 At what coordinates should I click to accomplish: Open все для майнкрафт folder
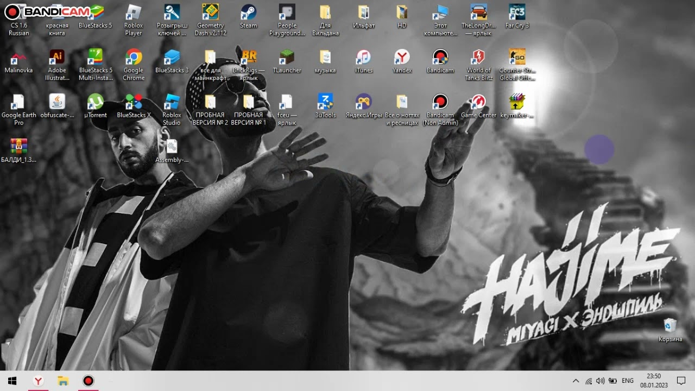[x=211, y=65]
